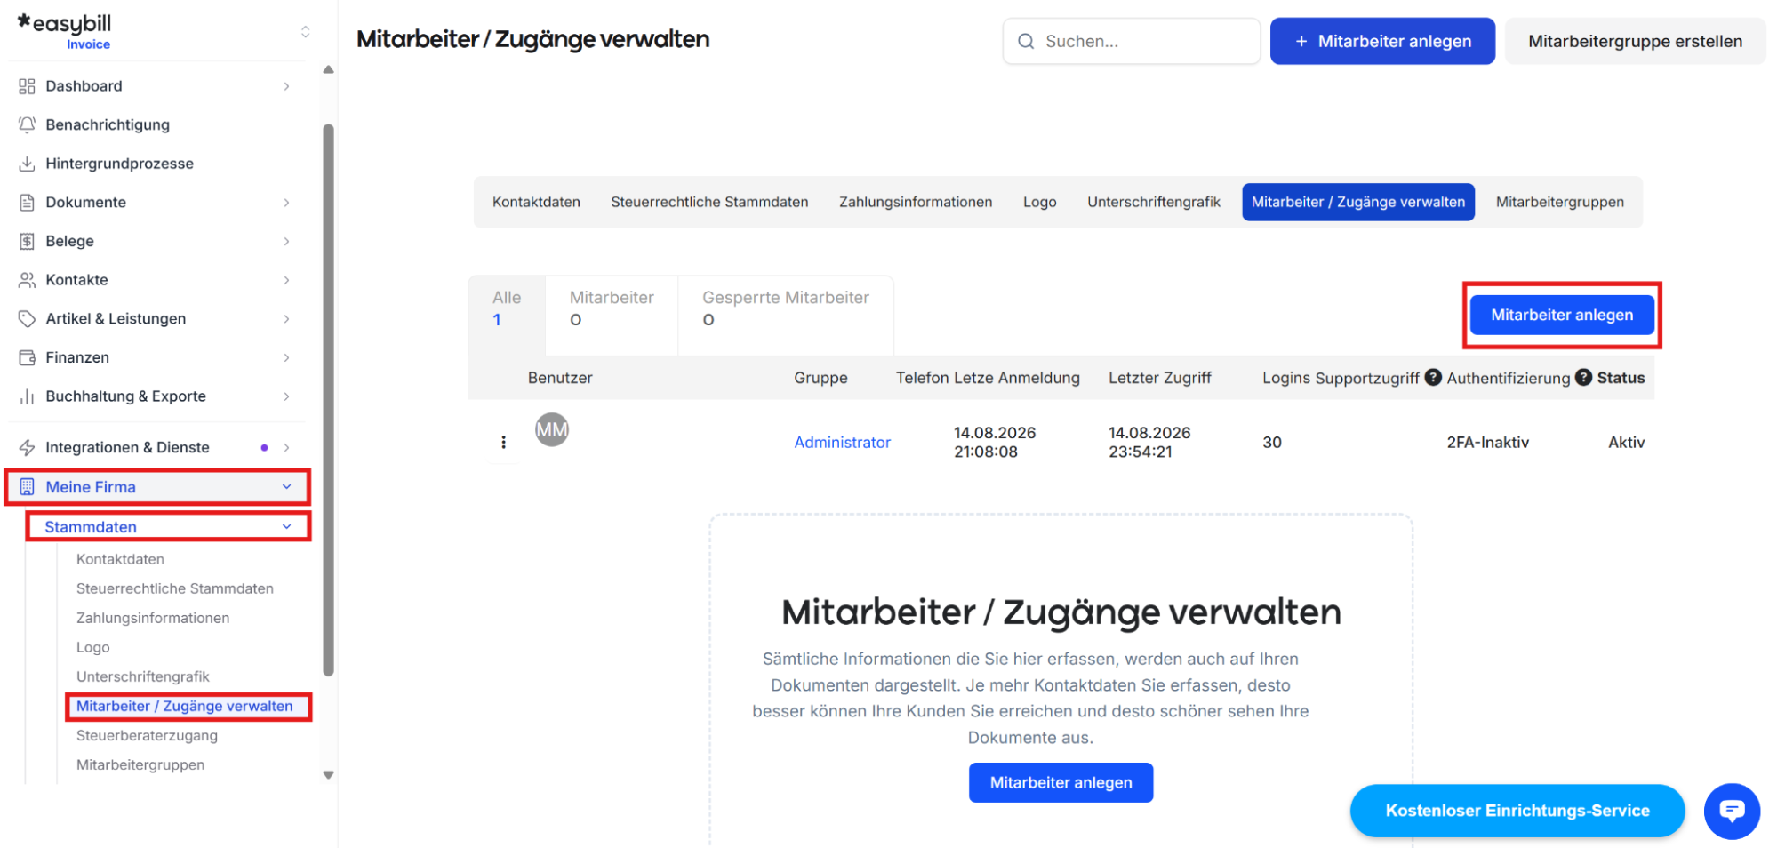Expand the Dokumente menu chevron
This screenshot has height=848, width=1777.
click(286, 203)
